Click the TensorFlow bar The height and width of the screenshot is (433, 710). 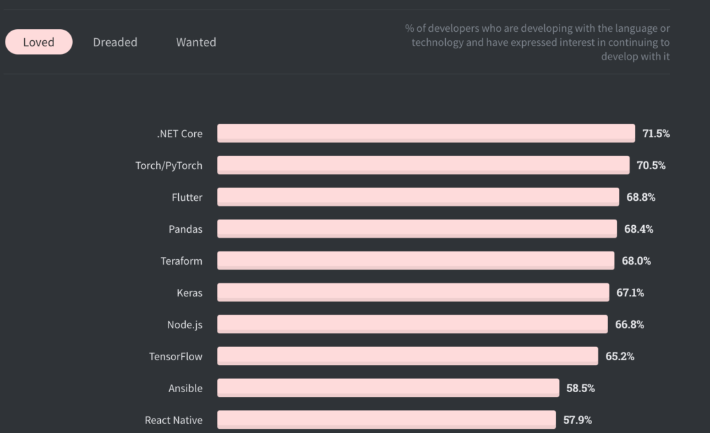(x=408, y=356)
